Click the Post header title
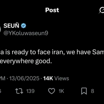This screenshot has height=104, width=104. 52,10
